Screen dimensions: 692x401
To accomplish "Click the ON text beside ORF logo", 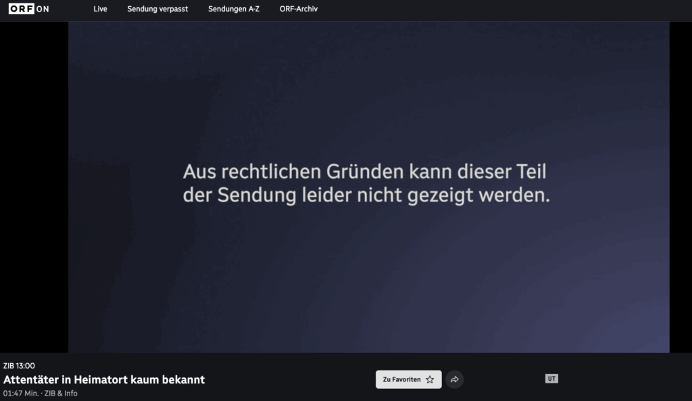I will click(43, 9).
